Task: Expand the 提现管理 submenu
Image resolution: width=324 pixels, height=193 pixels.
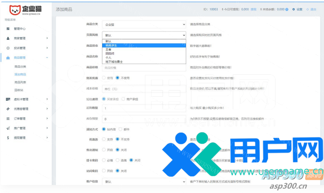Action: click(47, 138)
